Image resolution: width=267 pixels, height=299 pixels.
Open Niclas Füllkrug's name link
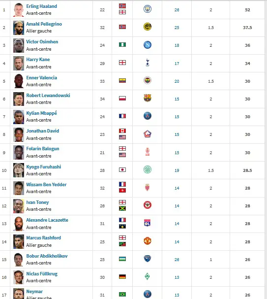pos(42,274)
